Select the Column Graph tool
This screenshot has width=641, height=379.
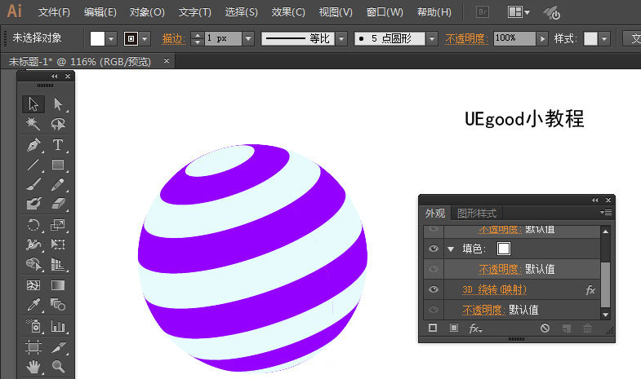coord(58,326)
